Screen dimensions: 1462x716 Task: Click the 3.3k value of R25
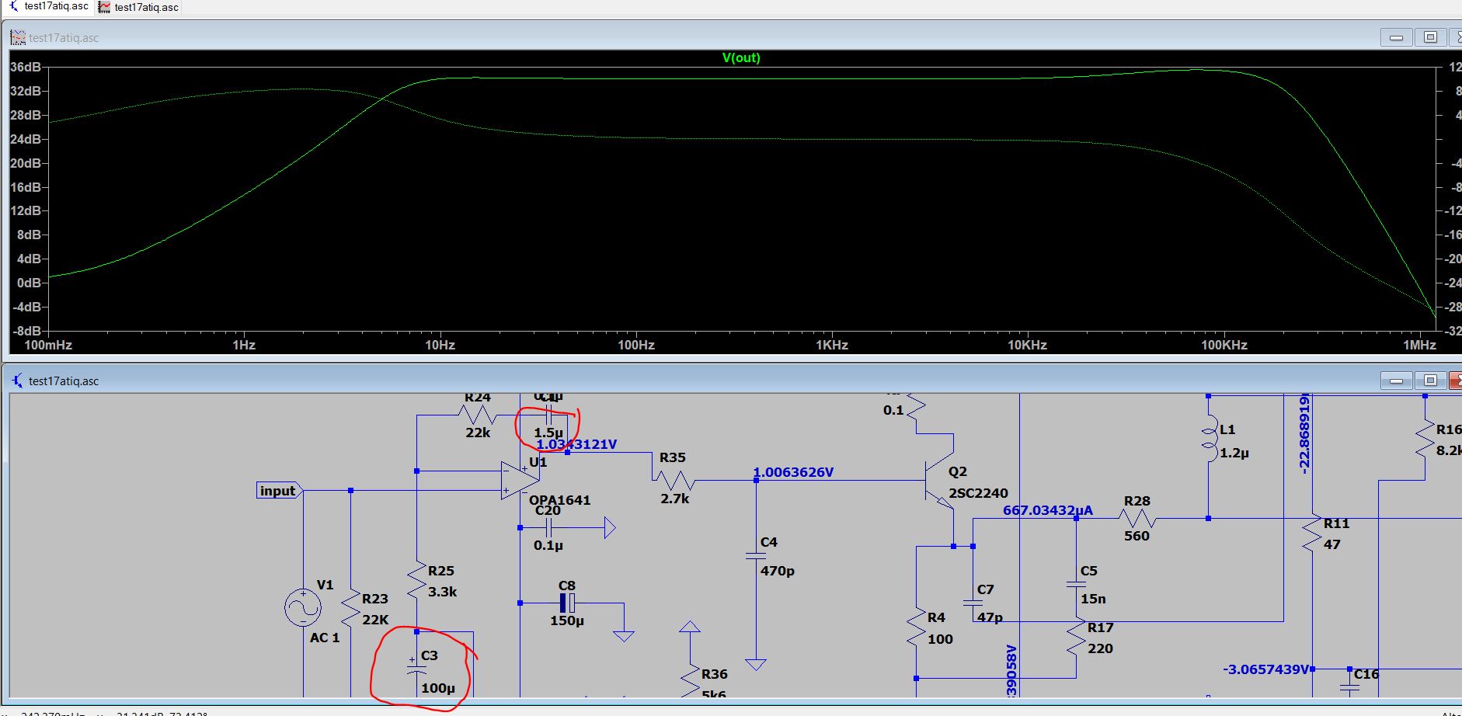click(443, 592)
